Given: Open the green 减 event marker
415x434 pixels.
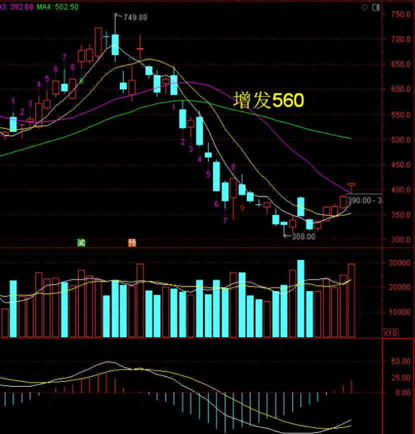Looking at the screenshot, I should [x=81, y=243].
